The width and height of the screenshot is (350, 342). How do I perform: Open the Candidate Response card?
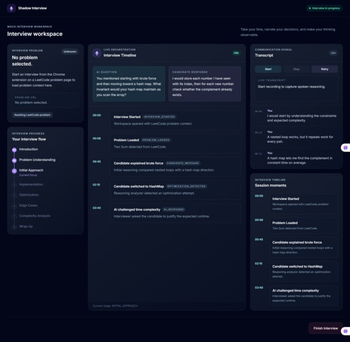click(205, 84)
